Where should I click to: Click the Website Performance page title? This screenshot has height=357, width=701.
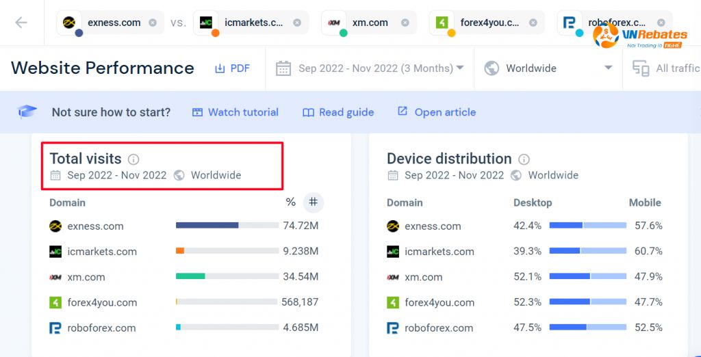pos(103,68)
